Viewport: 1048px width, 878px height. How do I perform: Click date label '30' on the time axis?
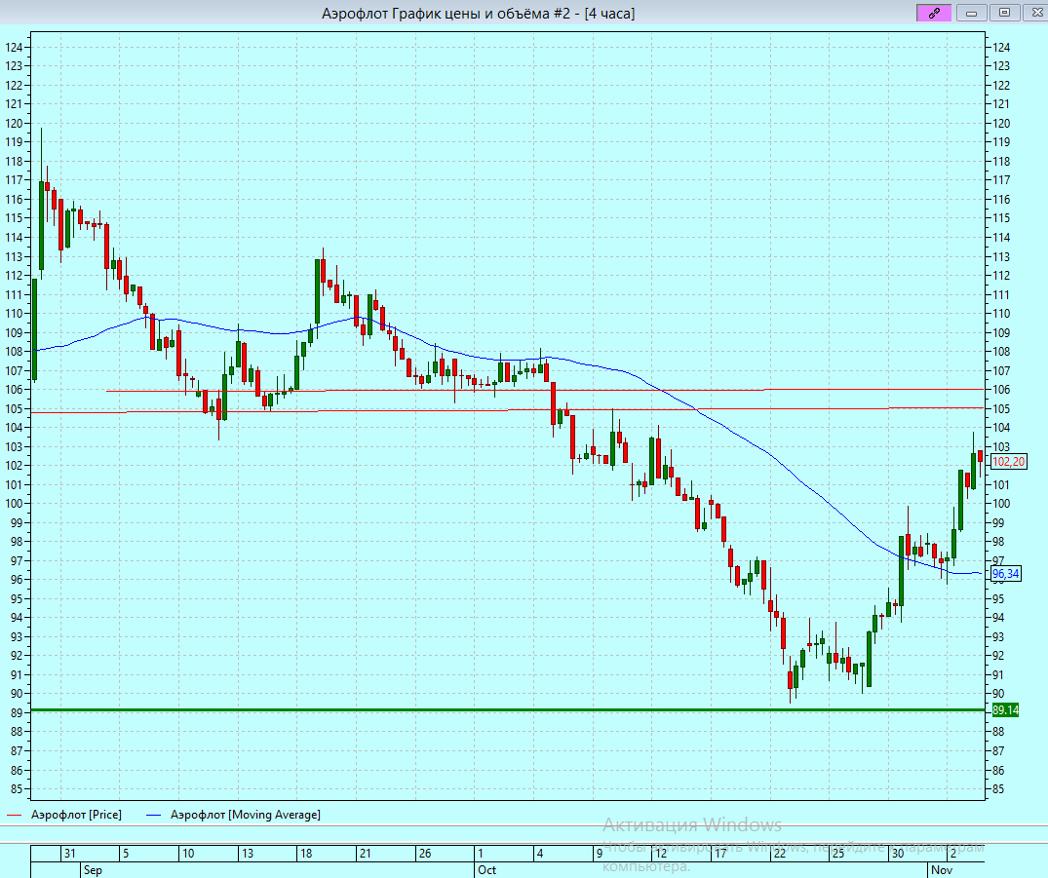[898, 854]
